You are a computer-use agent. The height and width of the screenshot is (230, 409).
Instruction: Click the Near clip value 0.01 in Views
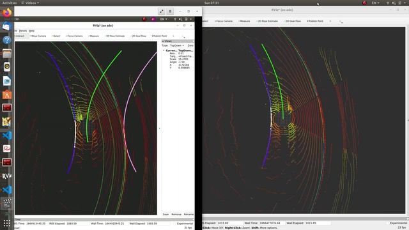(x=181, y=54)
